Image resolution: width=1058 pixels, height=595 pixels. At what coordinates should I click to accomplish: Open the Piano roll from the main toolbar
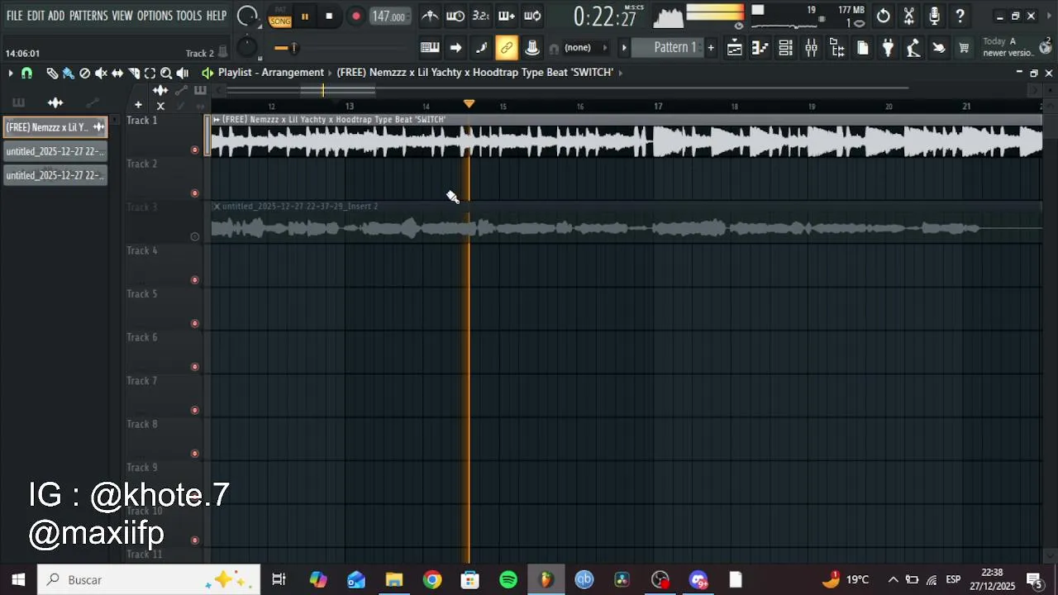point(760,48)
